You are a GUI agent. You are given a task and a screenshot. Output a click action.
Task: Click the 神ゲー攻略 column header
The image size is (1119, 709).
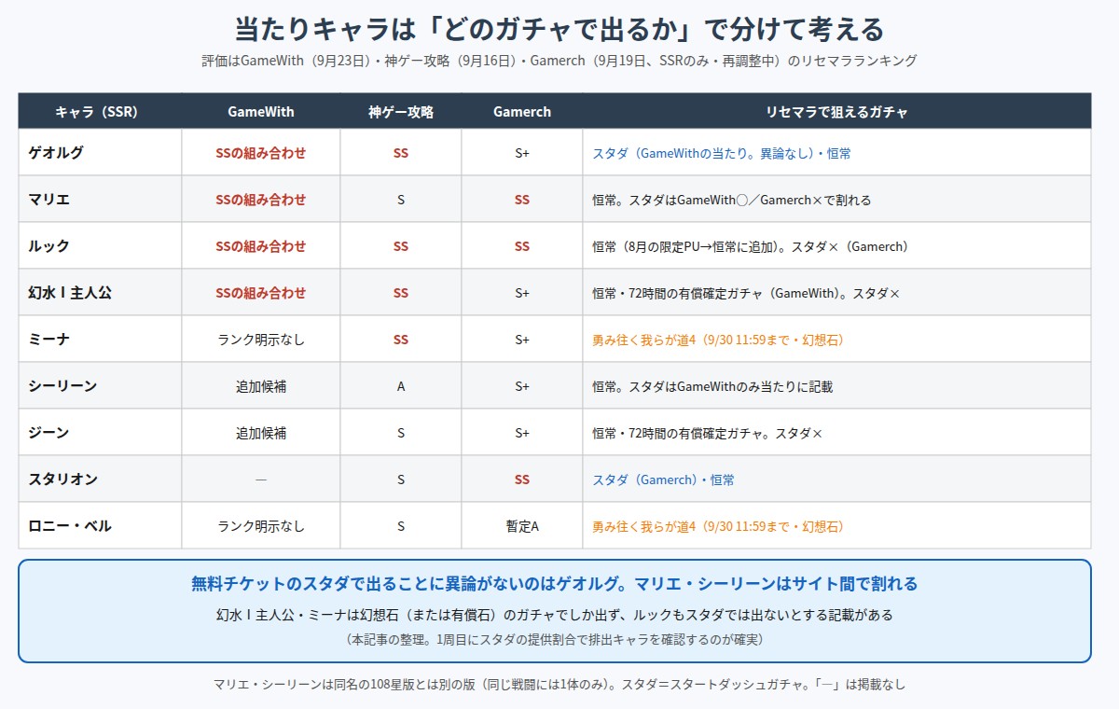click(x=401, y=111)
